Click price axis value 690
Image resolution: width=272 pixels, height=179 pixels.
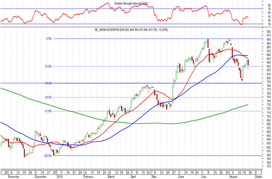pyautogui.click(x=269, y=120)
